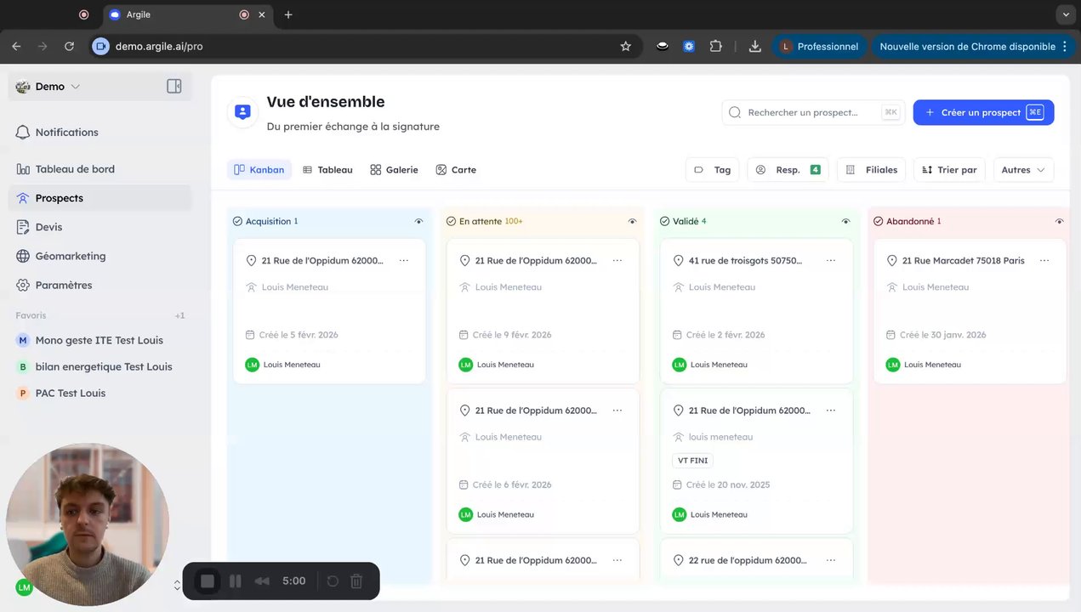
Task: Select Prospects in the sidebar
Action: click(100, 198)
